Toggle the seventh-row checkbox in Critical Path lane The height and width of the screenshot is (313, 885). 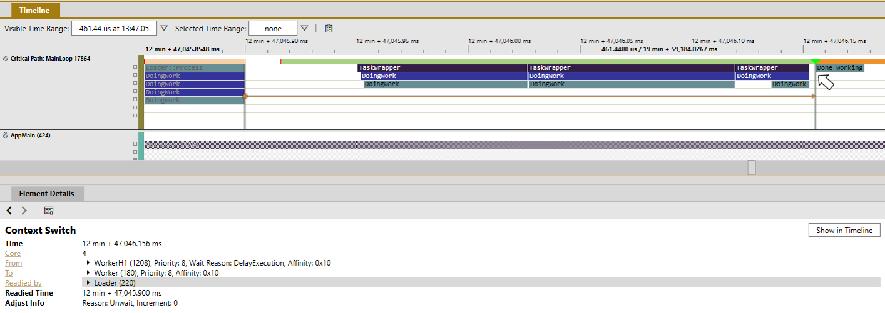[135, 116]
